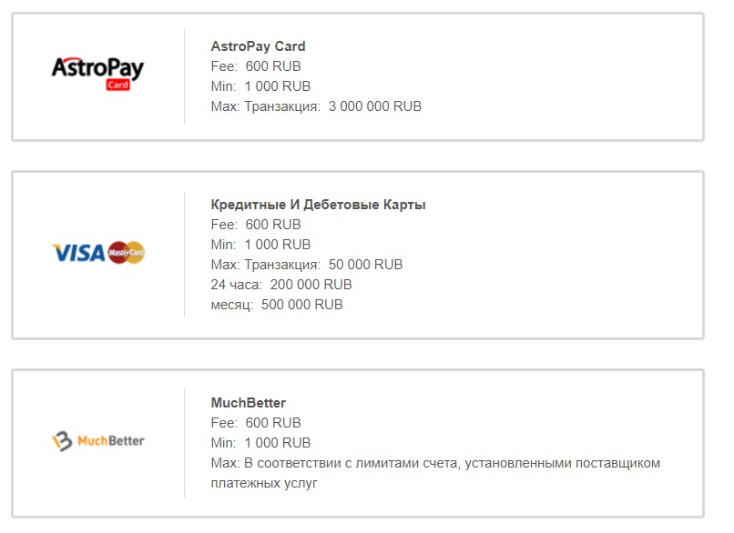Click card max transaction 50 000 RUB

306,265
